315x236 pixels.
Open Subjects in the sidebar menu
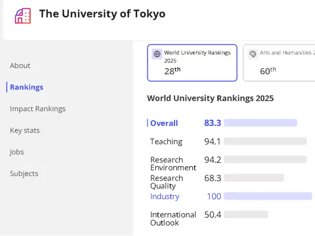pos(24,174)
